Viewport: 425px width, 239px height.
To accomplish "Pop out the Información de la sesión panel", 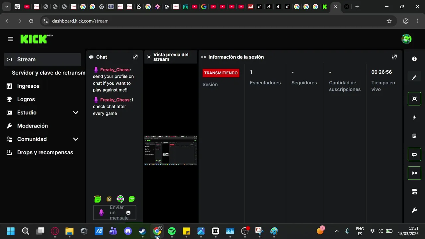I will tap(394, 57).
